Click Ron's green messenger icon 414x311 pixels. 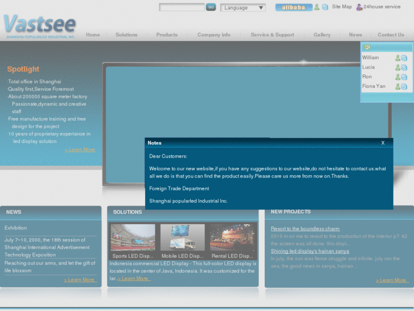[x=397, y=77]
